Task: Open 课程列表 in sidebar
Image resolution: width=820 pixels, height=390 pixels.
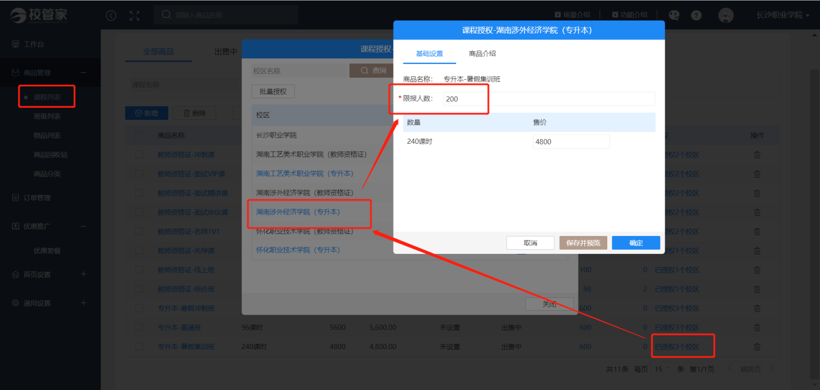Action: click(47, 97)
